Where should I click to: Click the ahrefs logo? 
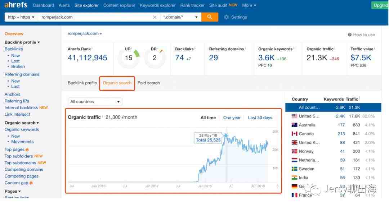(x=16, y=5)
